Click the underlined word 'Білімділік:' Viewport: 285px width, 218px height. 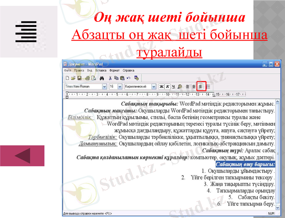coord(80,117)
